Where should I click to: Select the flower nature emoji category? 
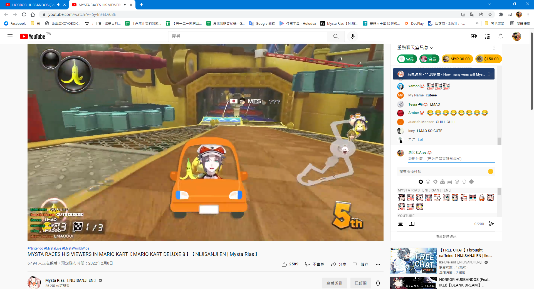click(435, 182)
